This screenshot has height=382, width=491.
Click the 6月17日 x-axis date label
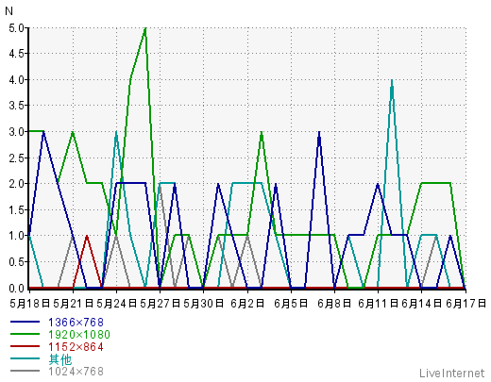point(466,304)
